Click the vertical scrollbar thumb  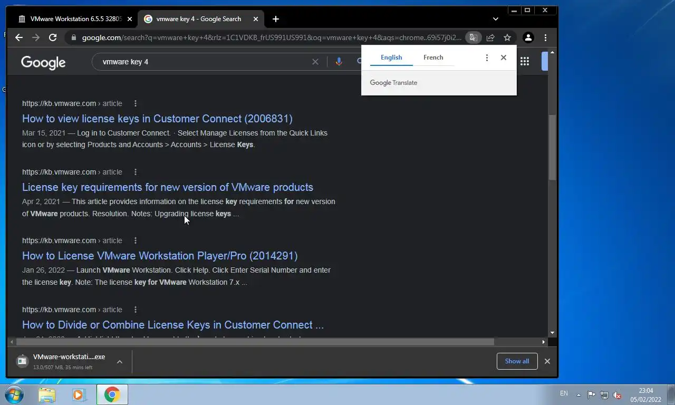(552, 148)
